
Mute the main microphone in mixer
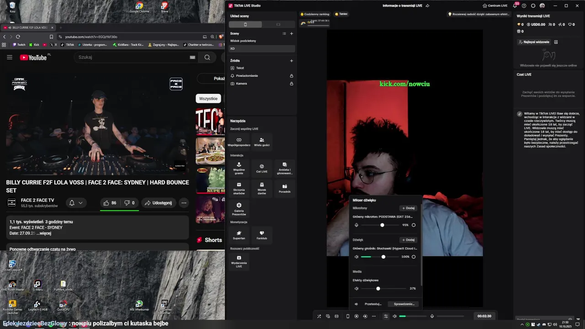(356, 225)
